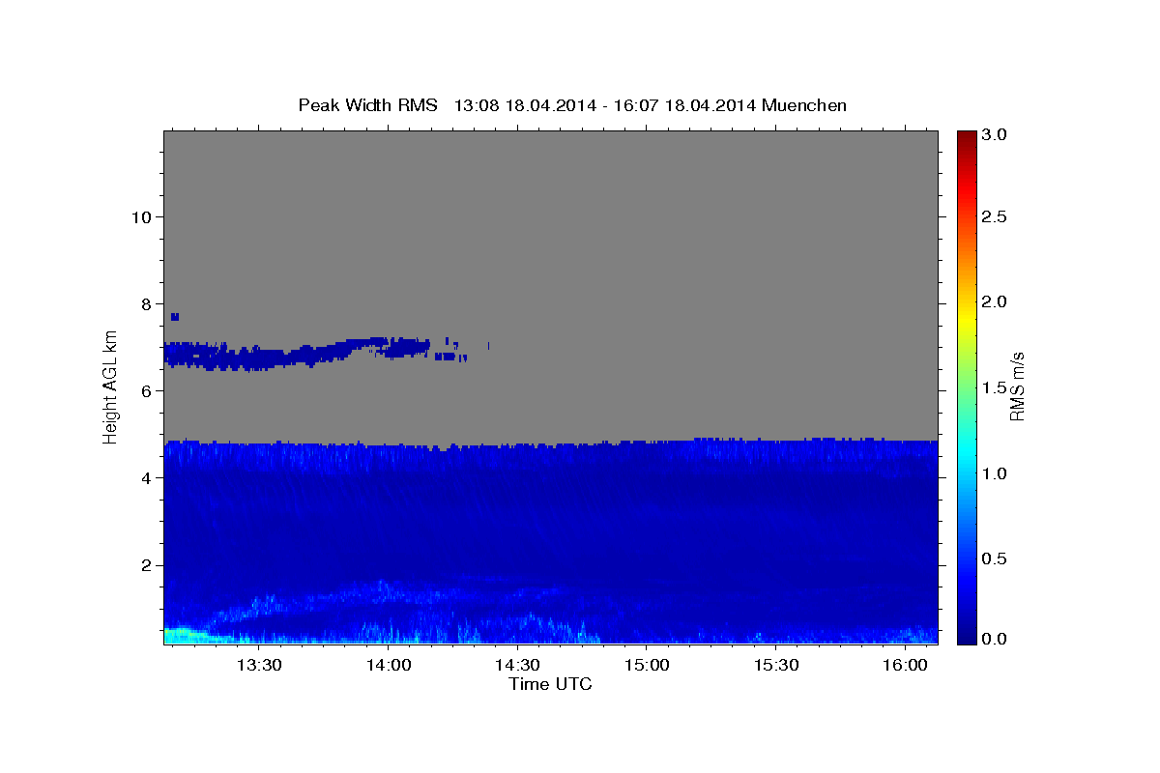Screen dimensions: 1160x773
Task: Click the 'Time UTC' axis label
Action: tap(550, 684)
